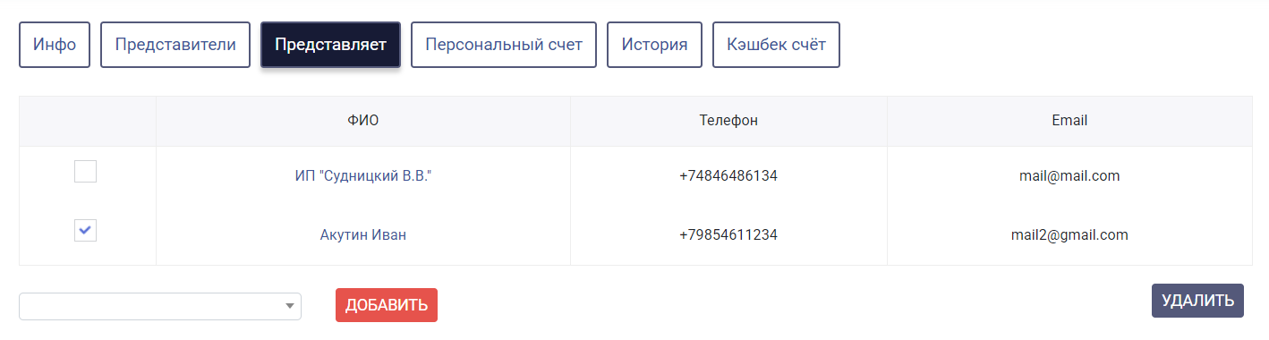Click the ФИО column header

[x=363, y=121]
